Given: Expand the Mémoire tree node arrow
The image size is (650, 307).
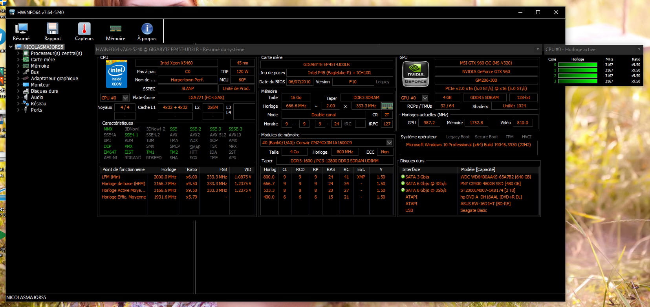Looking at the screenshot, I should [18, 66].
